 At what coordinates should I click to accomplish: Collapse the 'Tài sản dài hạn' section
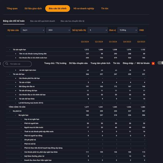10,74
